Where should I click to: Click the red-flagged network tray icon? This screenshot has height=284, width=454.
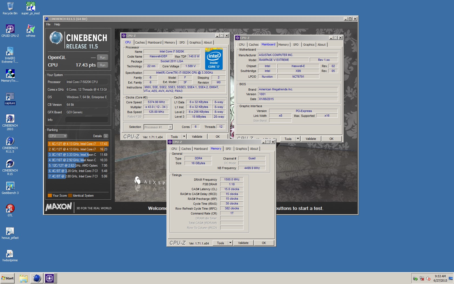[x=422, y=278]
